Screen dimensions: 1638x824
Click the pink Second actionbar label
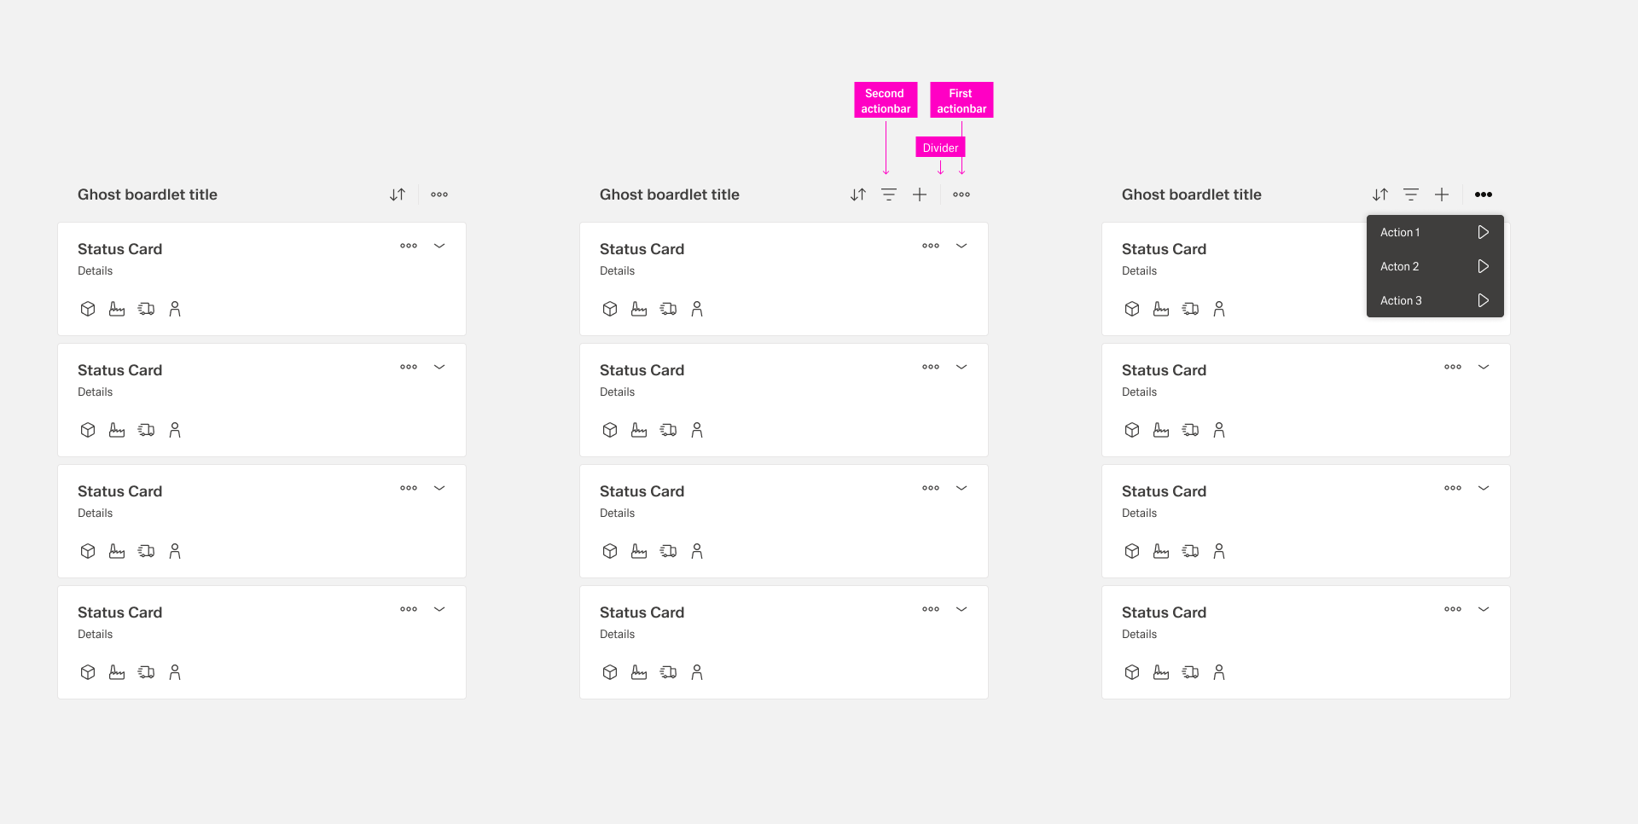886,101
